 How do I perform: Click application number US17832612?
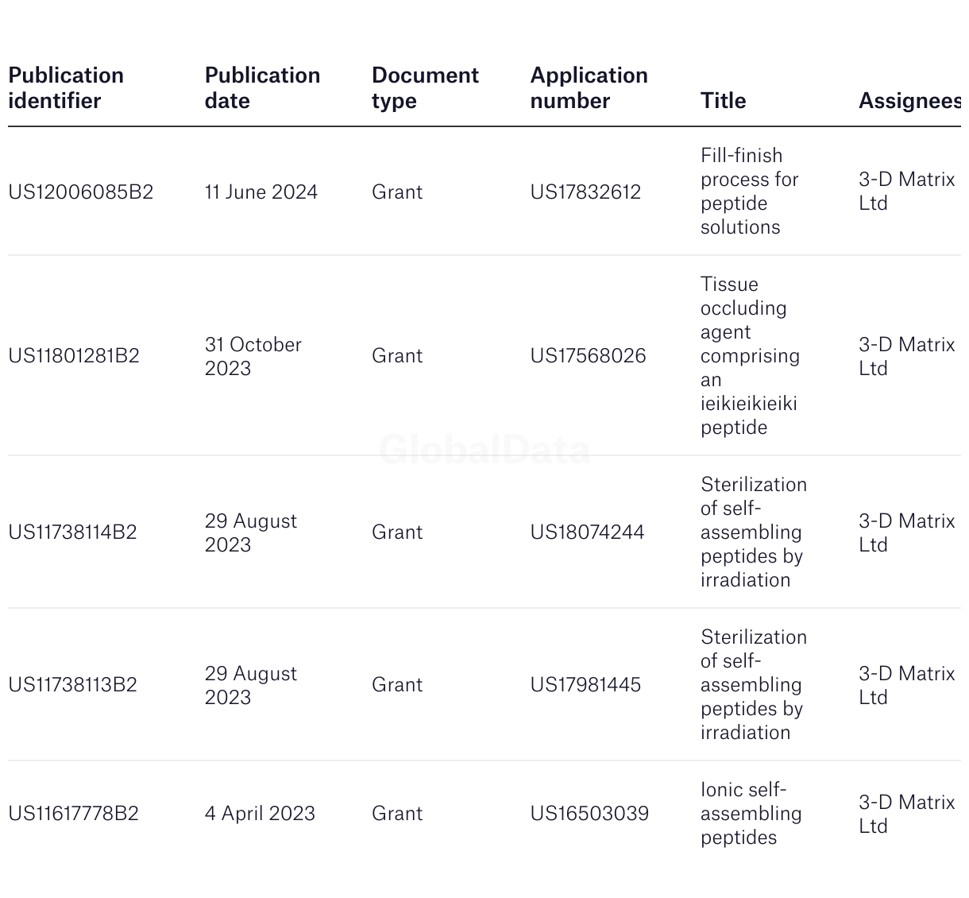585,192
